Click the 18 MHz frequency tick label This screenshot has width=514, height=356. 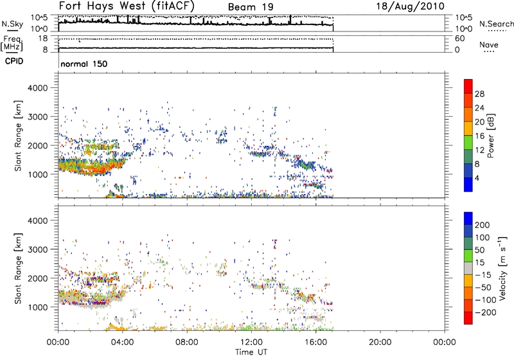point(43,39)
